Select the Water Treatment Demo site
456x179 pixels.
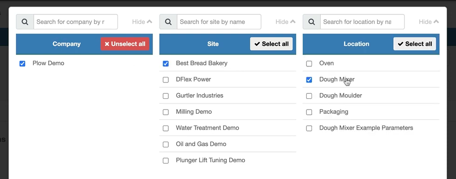(x=166, y=128)
